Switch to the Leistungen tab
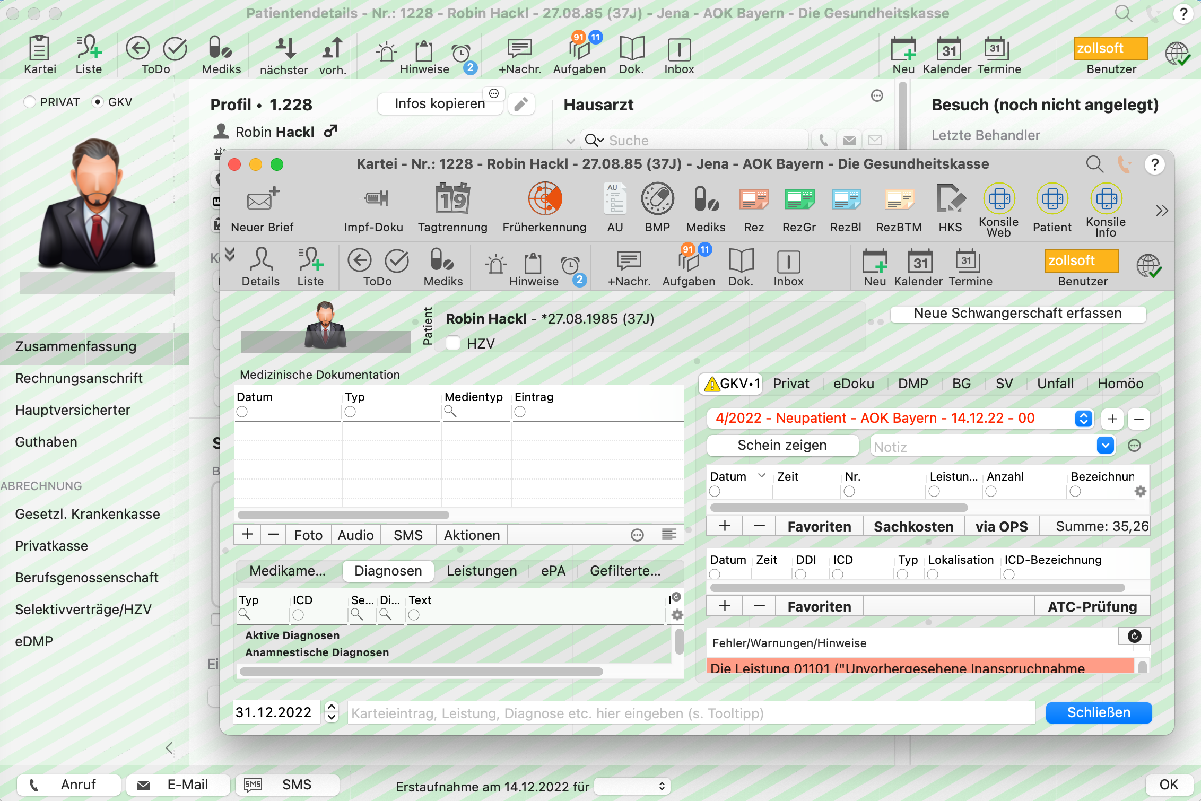Screen dimensions: 1201x801 pyautogui.click(x=482, y=571)
